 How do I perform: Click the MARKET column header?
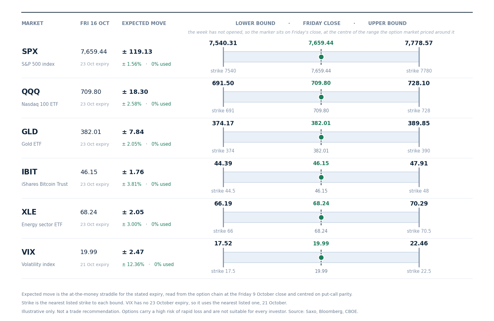(32, 23)
